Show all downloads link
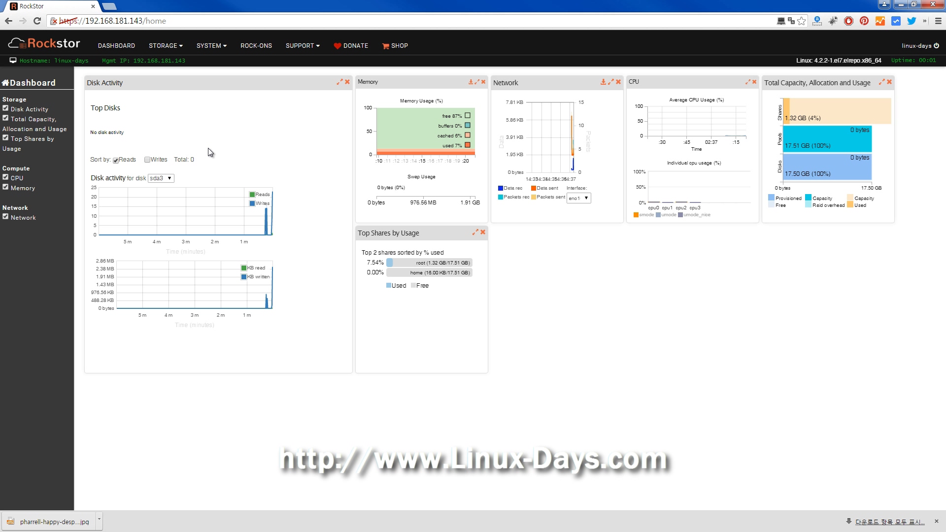Viewport: 946px width, 532px height. (x=889, y=522)
